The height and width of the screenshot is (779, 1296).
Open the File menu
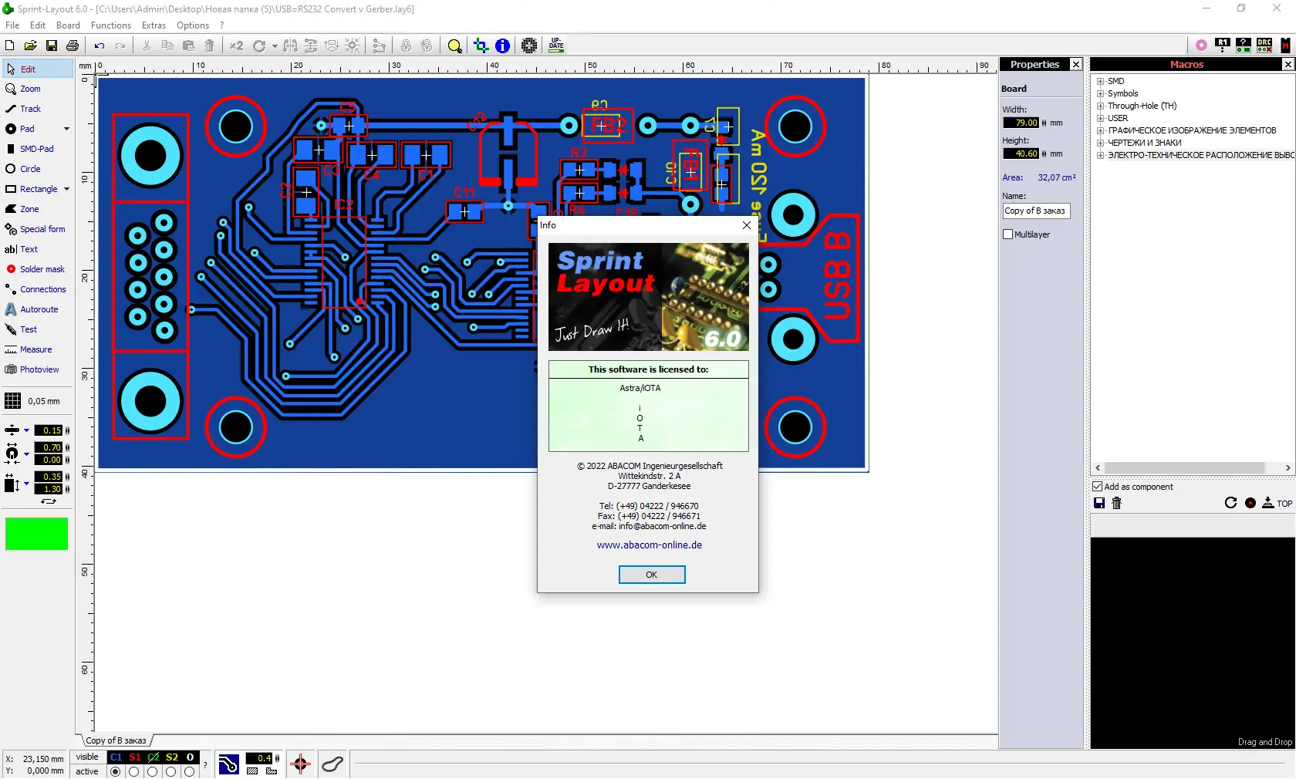(x=12, y=25)
